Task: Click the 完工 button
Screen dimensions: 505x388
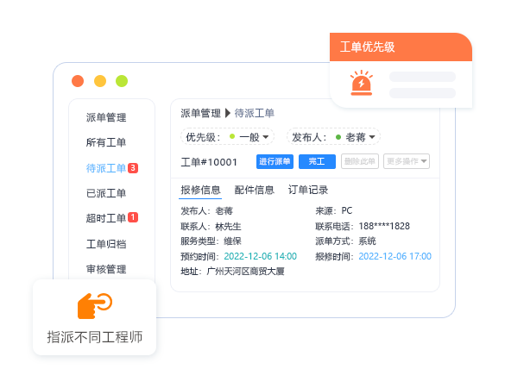Action: pyautogui.click(x=317, y=161)
